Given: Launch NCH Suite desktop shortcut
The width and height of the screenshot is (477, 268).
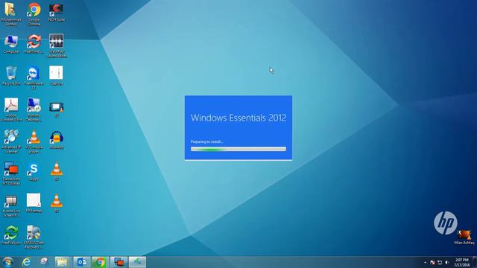Looking at the screenshot, I should coord(57,12).
